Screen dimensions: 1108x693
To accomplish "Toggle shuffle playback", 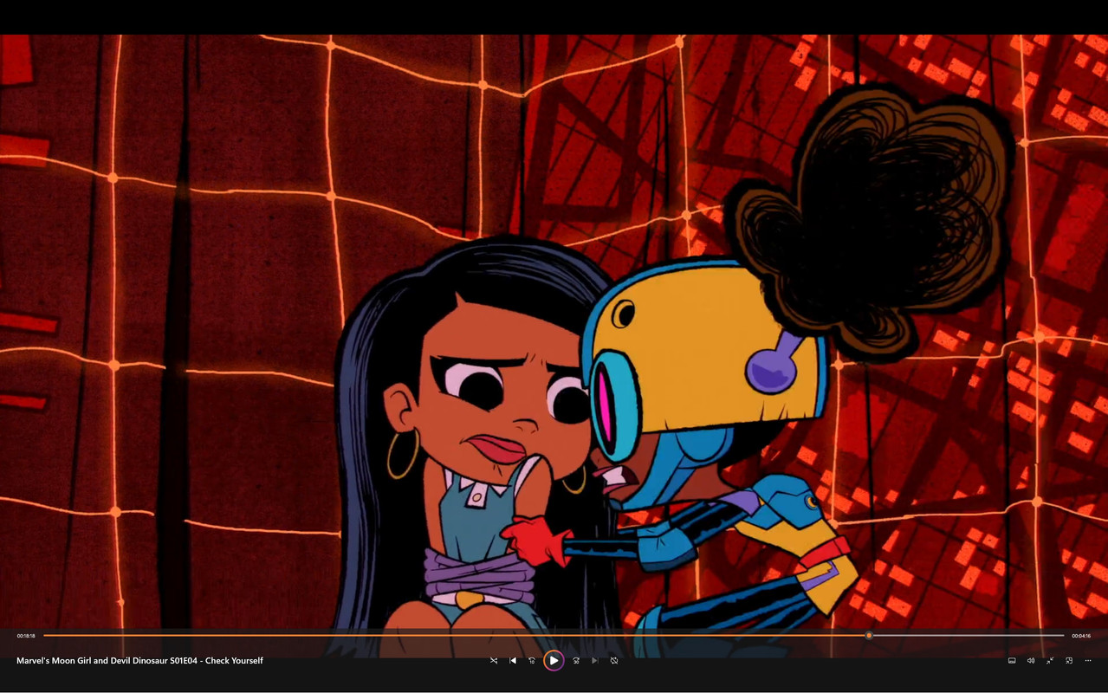I will click(x=494, y=661).
